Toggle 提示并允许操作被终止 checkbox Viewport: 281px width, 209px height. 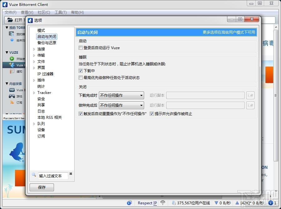(152, 114)
